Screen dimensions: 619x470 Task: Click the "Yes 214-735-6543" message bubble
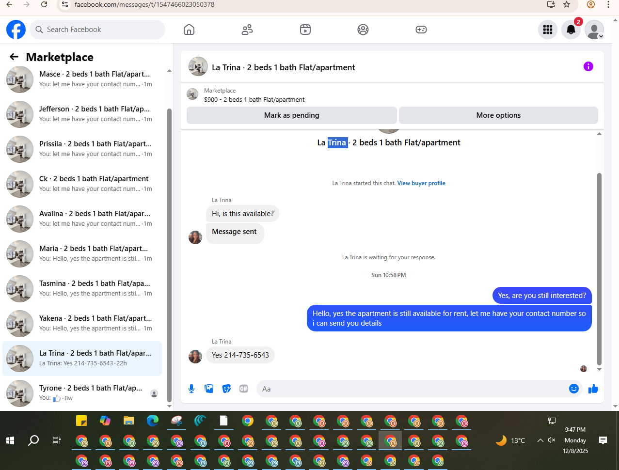pos(240,355)
